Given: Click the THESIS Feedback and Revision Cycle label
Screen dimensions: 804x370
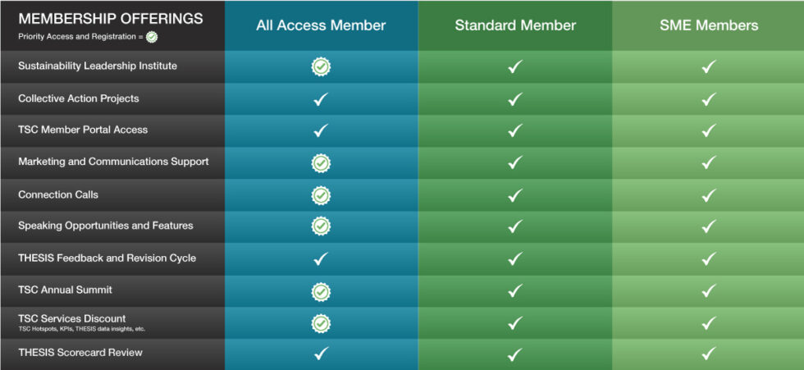Looking at the screenshot, I should pos(107,258).
